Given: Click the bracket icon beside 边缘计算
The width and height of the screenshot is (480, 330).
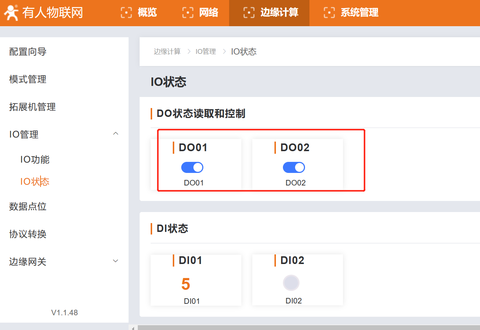Looking at the screenshot, I should 249,13.
